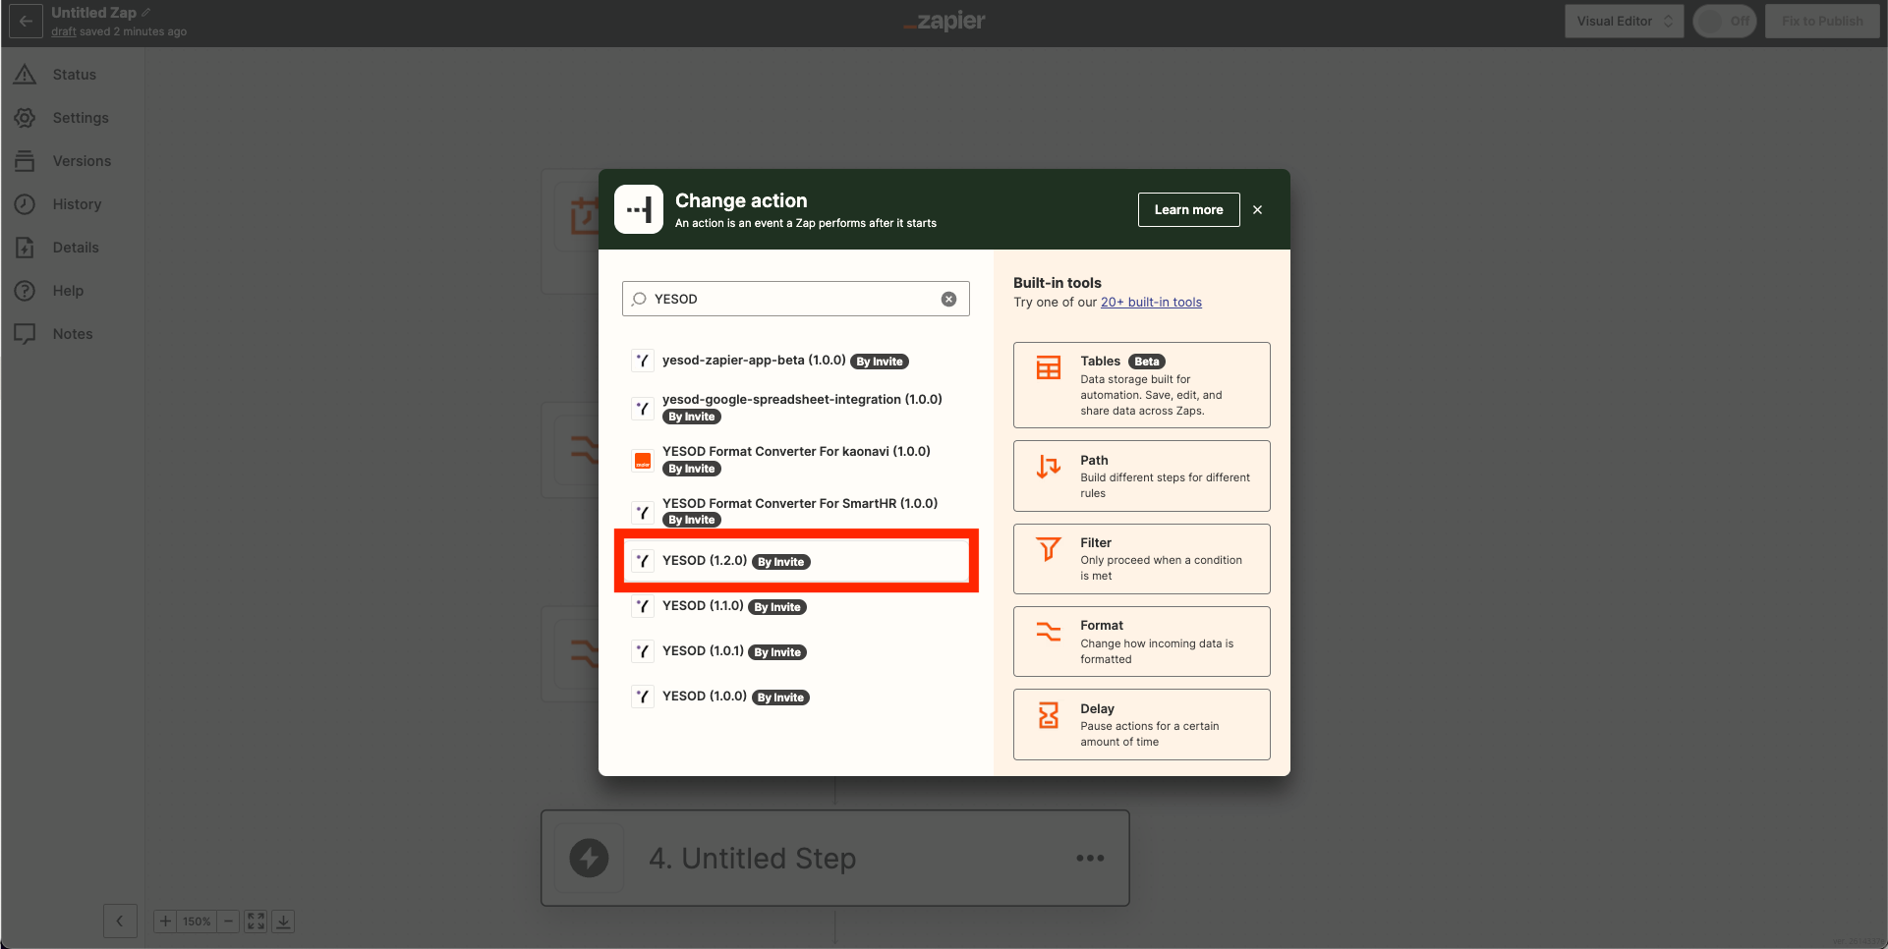The image size is (1888, 949).
Task: Click the Path branching arrows icon
Action: tap(1049, 467)
